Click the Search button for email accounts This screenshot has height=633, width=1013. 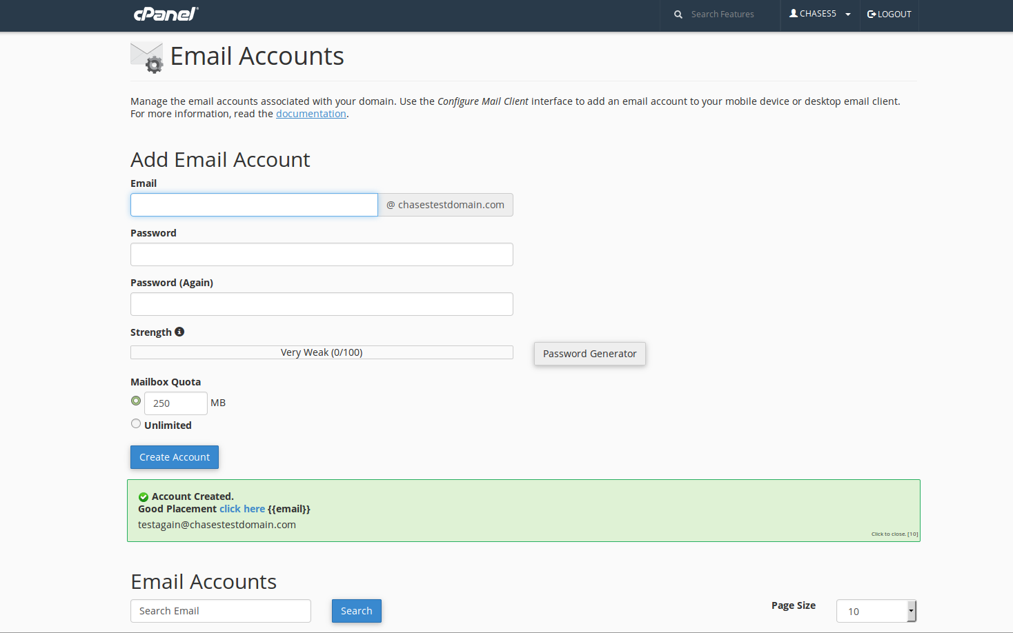click(x=356, y=611)
